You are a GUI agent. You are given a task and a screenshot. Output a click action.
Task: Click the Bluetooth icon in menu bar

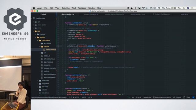coord(135,8)
